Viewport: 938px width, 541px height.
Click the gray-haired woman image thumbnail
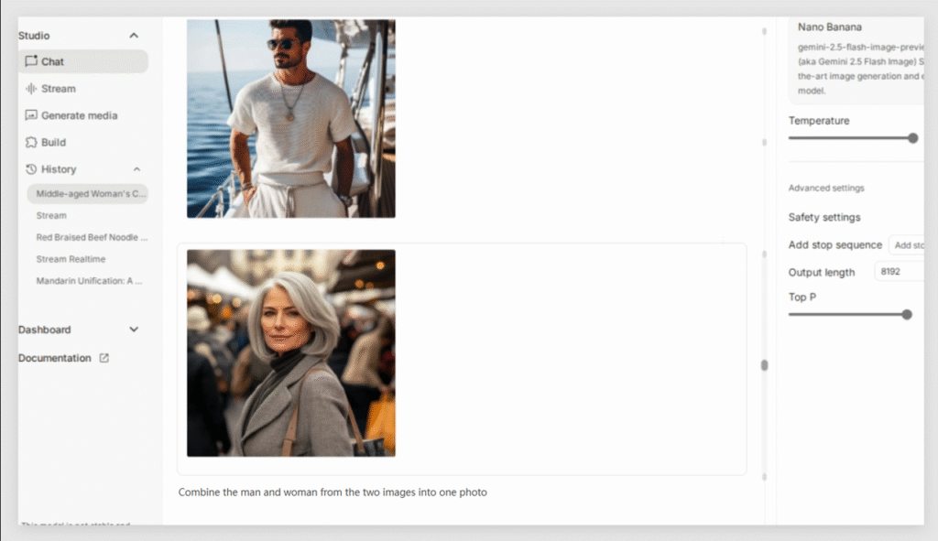pos(290,353)
